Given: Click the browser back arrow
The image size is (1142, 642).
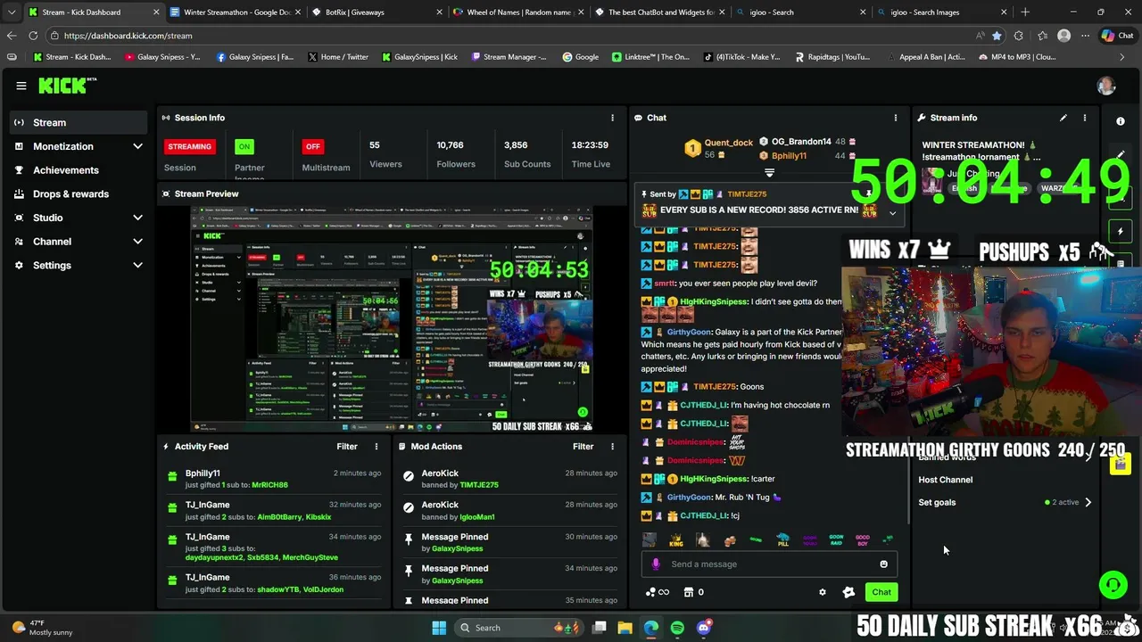Looking at the screenshot, I should point(11,36).
